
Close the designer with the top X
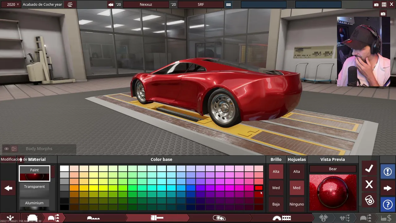point(392,5)
